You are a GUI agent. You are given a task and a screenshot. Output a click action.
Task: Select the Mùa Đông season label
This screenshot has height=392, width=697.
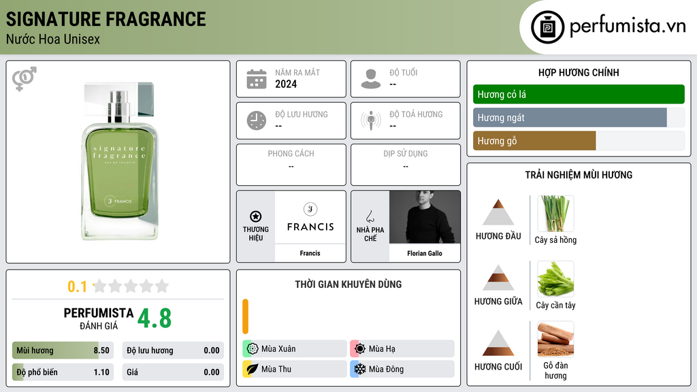[387, 369]
